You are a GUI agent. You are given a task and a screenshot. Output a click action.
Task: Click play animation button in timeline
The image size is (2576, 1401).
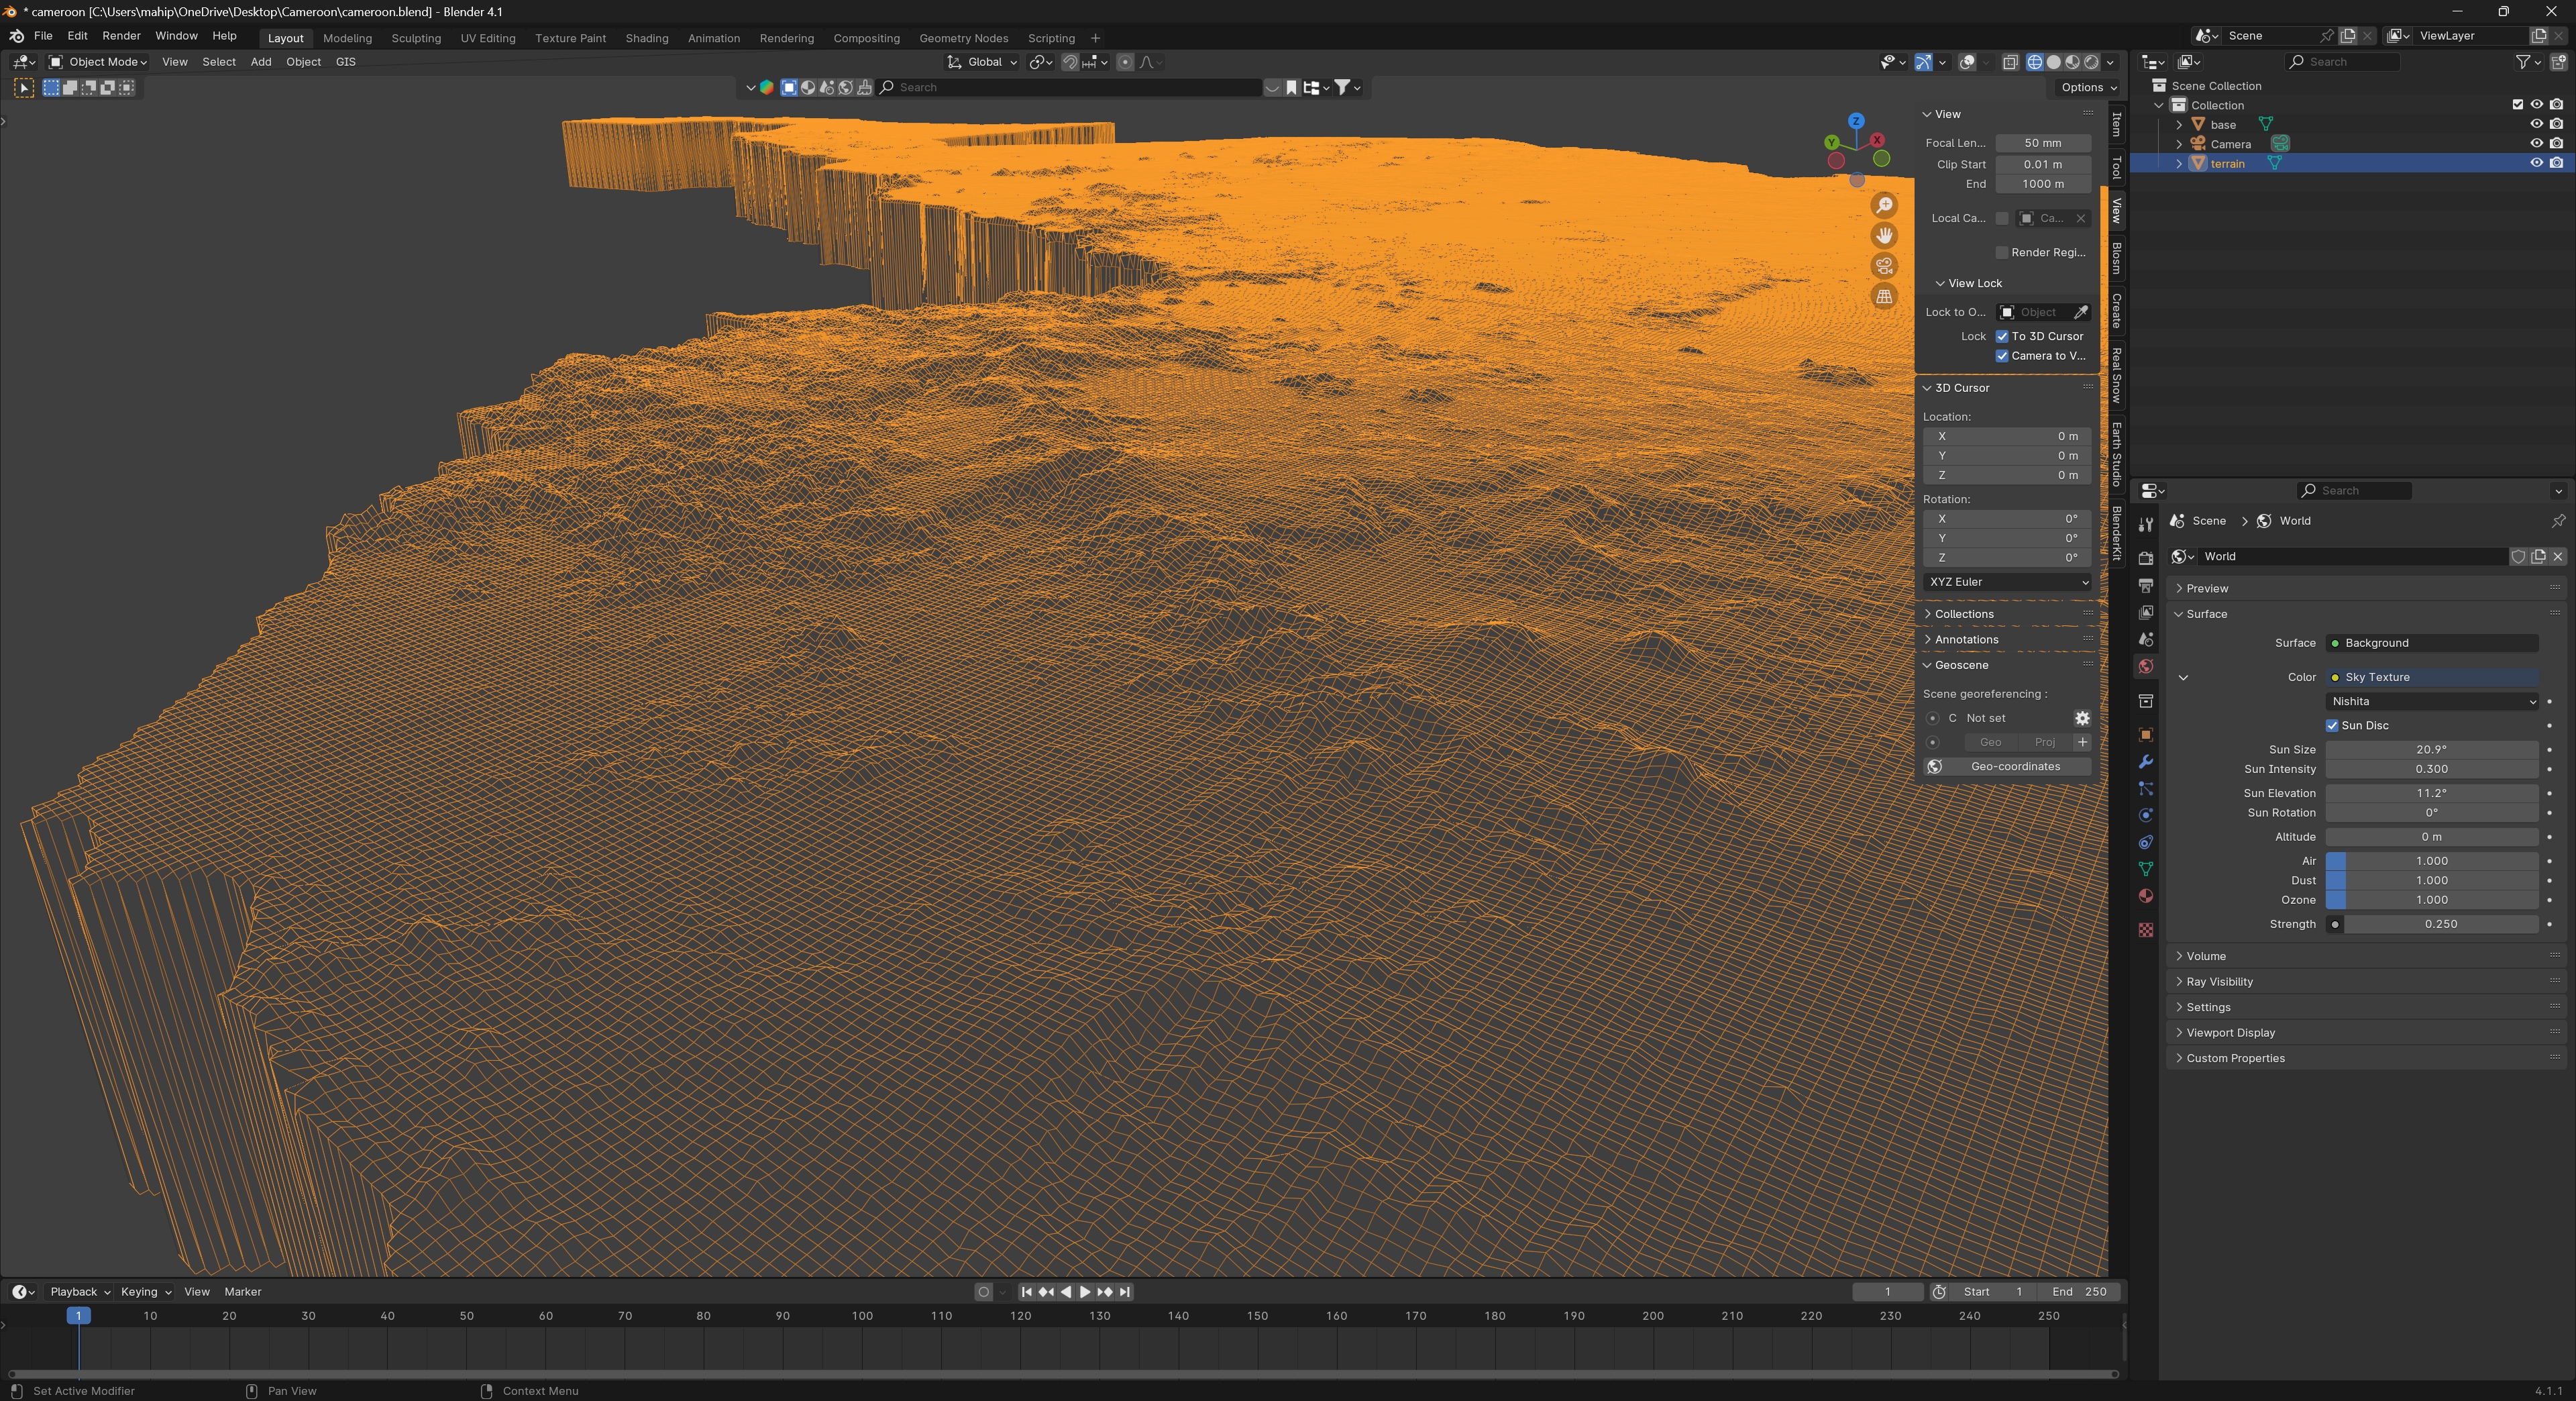coord(1085,1292)
